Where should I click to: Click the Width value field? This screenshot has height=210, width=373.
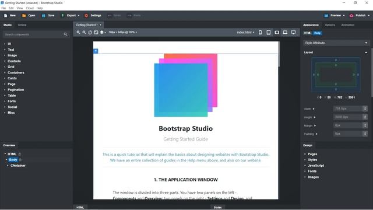pyautogui.click(x=348, y=108)
